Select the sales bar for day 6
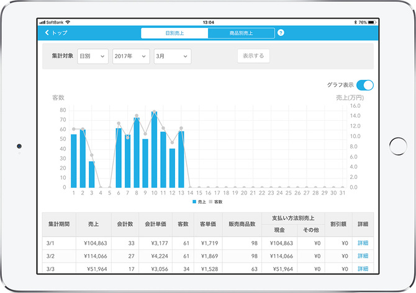This screenshot has height=293, width=416. pos(119,158)
